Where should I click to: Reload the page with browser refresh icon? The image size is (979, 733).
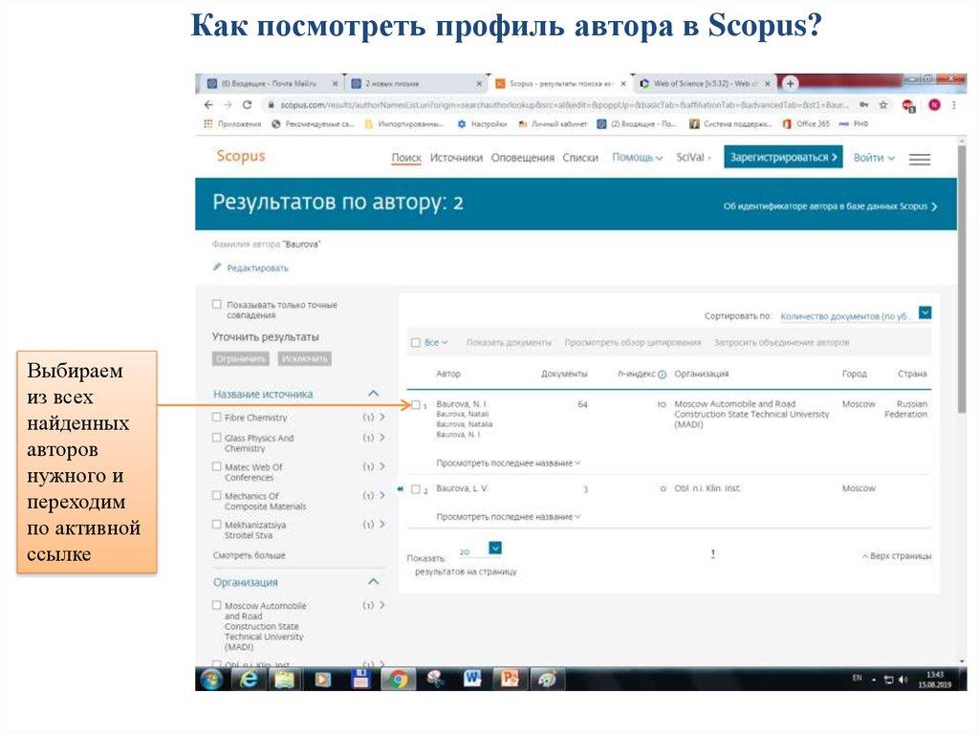point(247,105)
